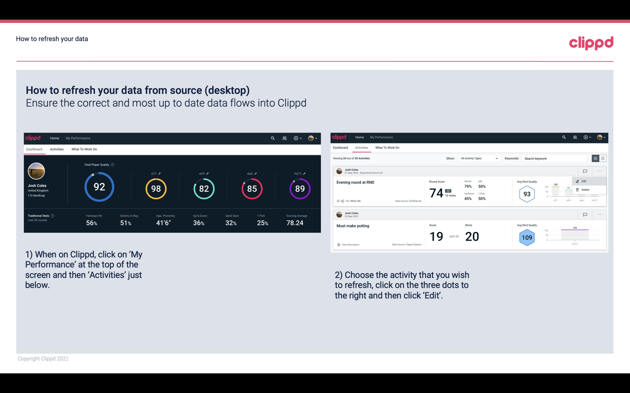
Task: Click the search icon in top navigation
Action: 272,138
